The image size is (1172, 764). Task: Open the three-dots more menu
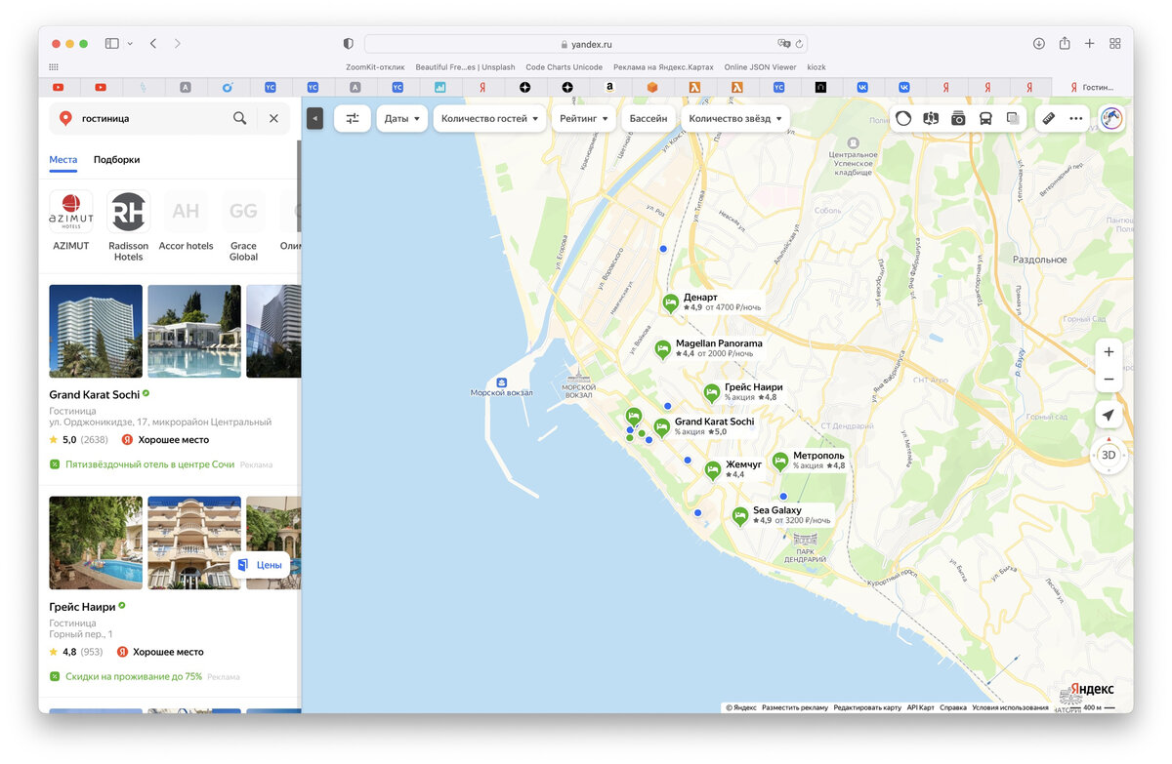1076,118
